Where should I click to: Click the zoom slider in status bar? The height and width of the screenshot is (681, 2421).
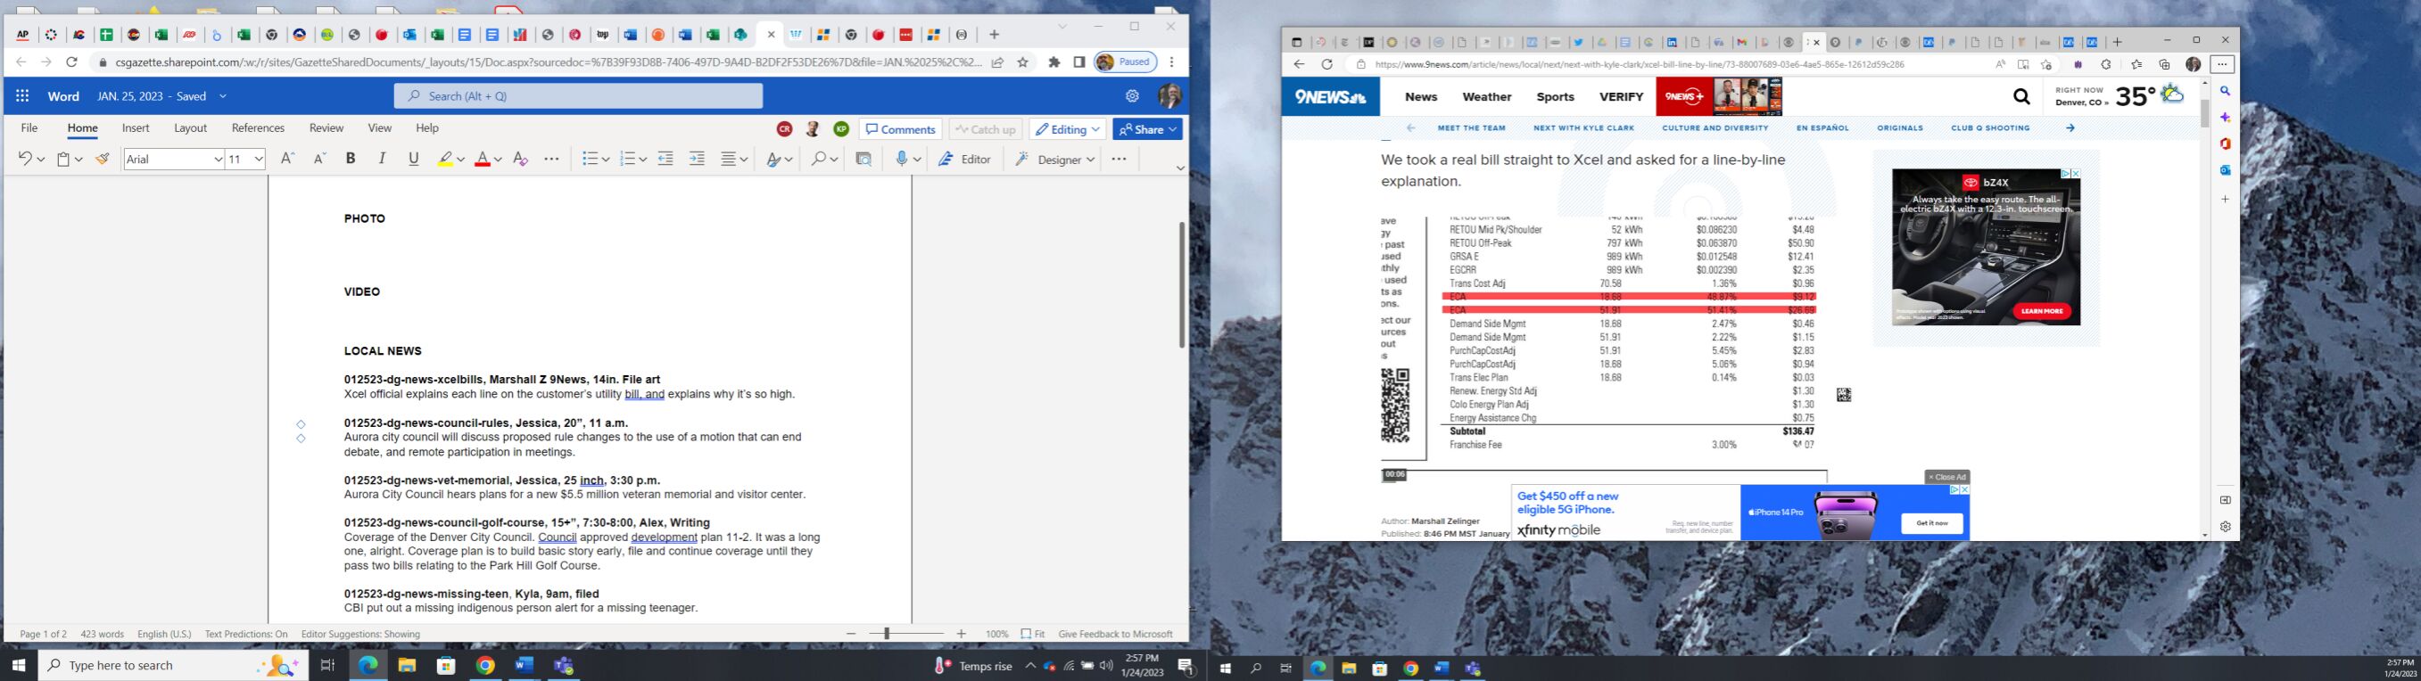(x=887, y=634)
